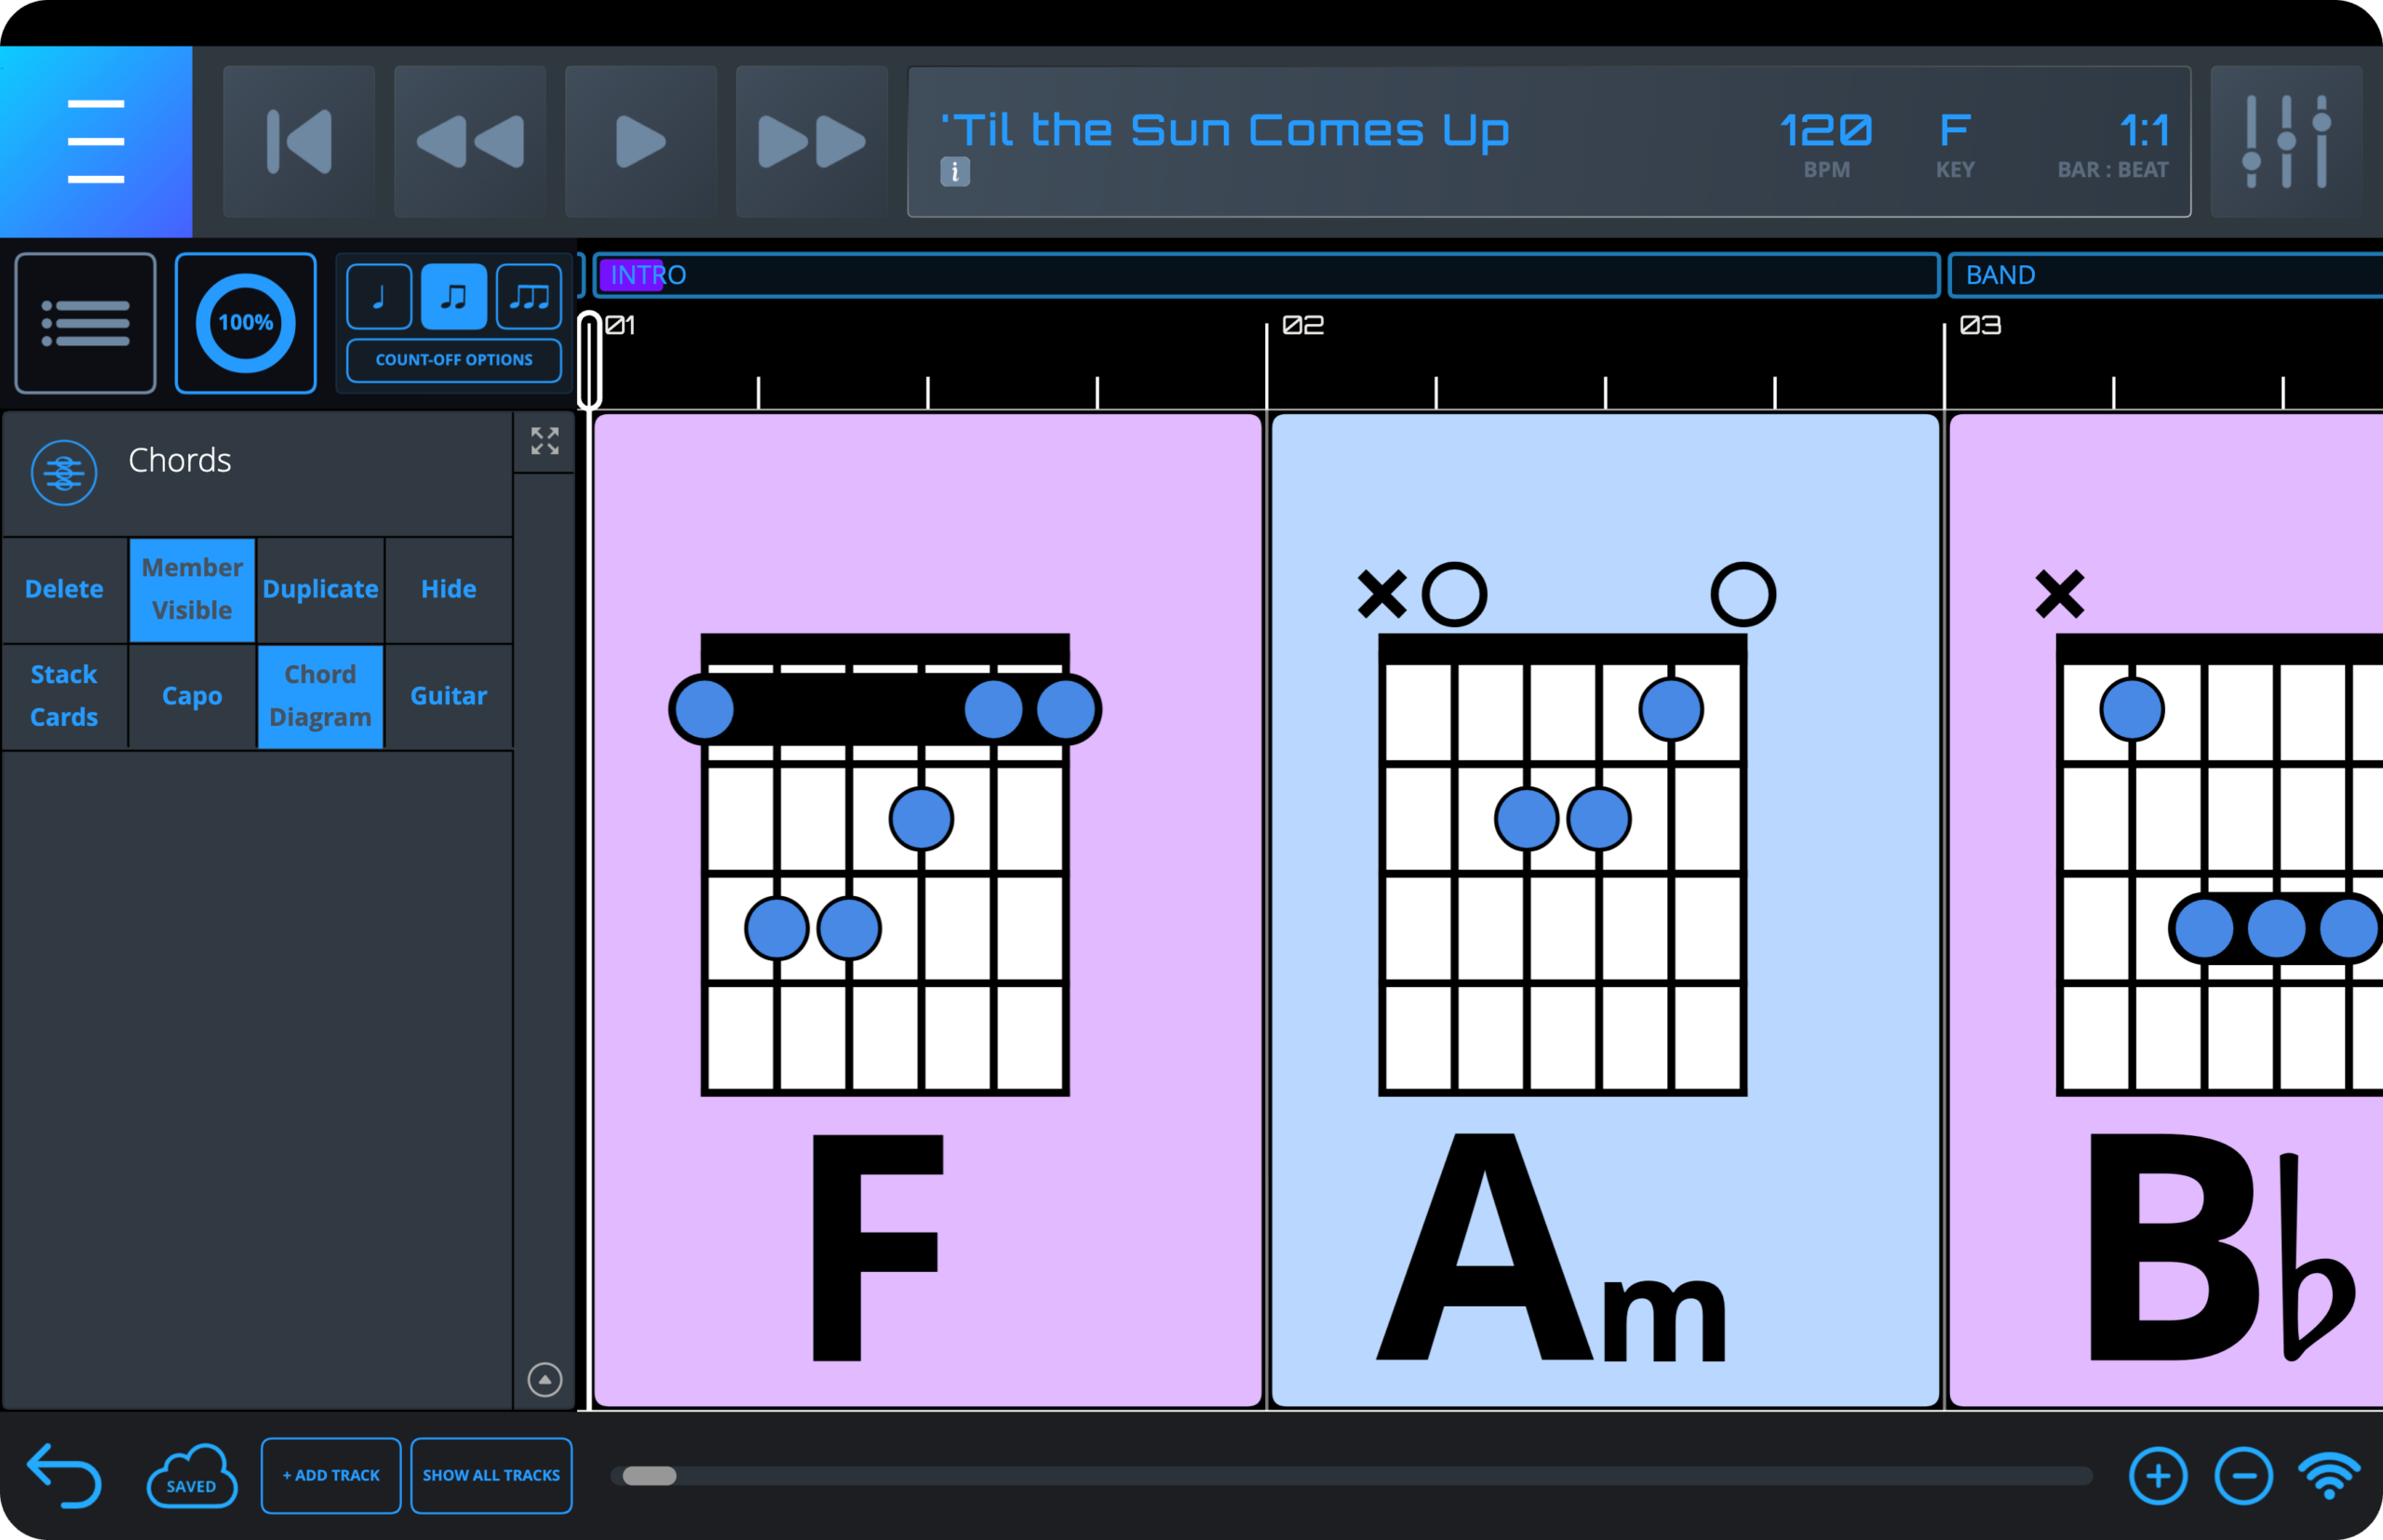Select the INTRO section marker
2383x1540 pixels.
click(1267, 275)
